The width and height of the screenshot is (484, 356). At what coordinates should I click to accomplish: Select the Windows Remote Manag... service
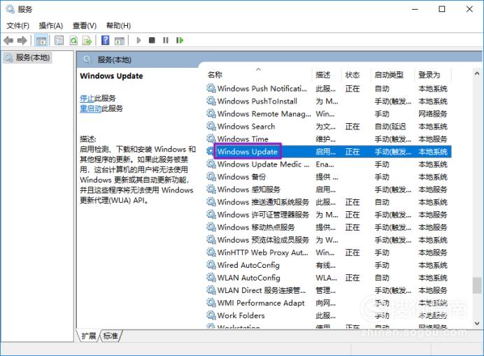pos(329,114)
